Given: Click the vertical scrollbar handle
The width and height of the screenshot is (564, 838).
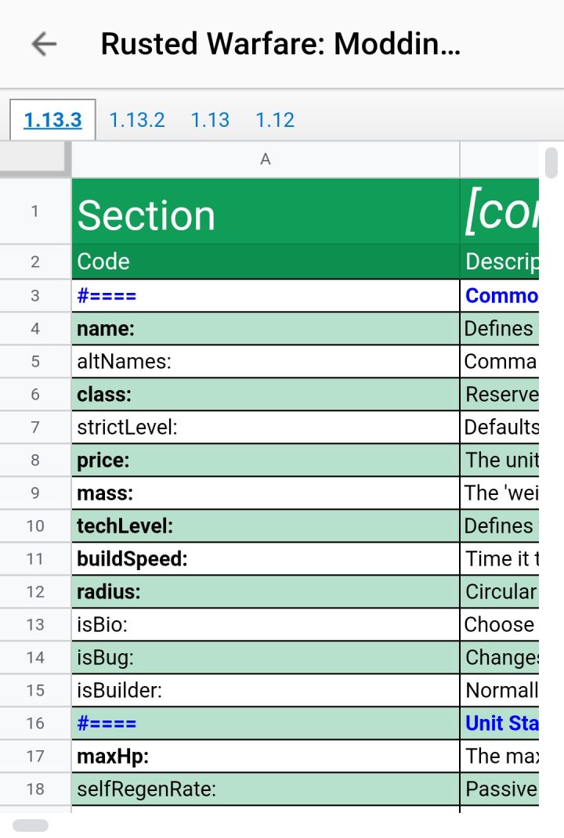Looking at the screenshot, I should (x=551, y=162).
